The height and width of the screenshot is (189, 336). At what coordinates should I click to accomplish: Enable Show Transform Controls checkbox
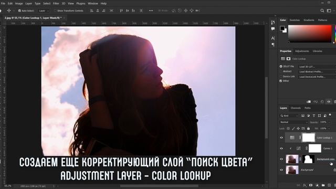[x=55, y=10]
